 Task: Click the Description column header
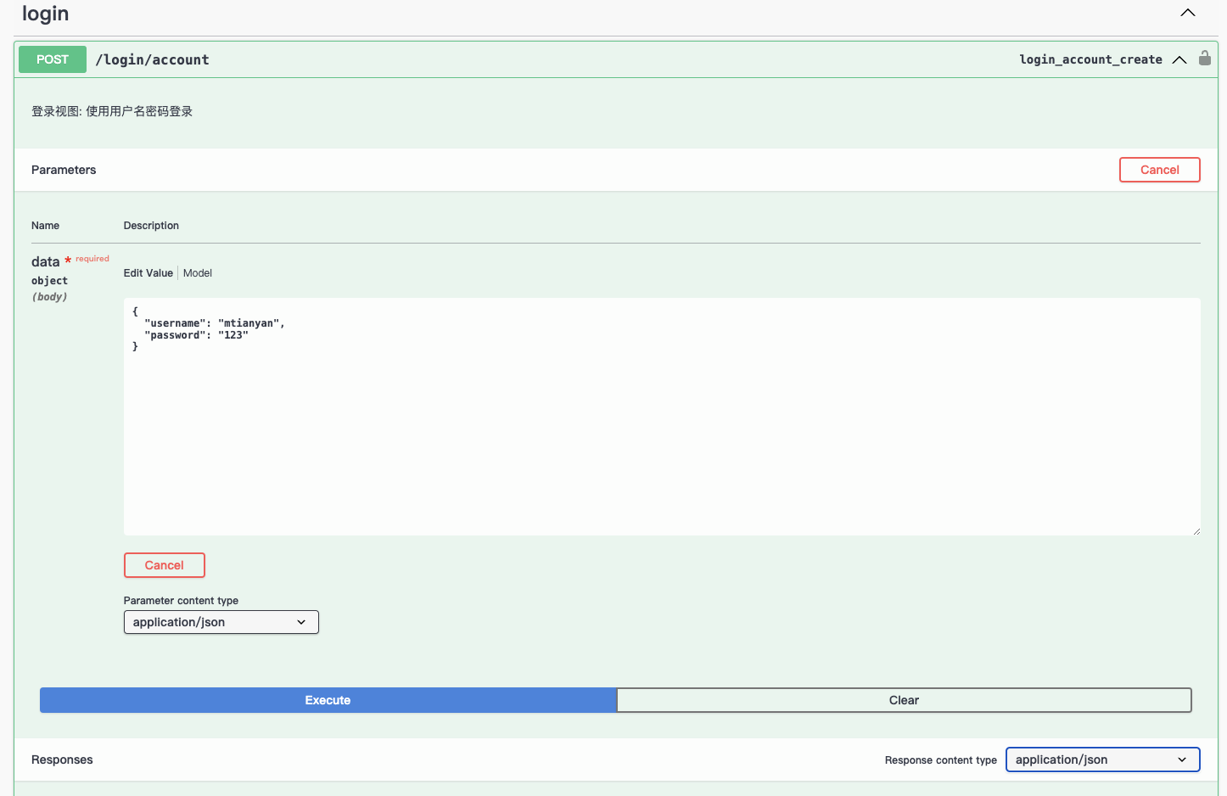tap(151, 226)
